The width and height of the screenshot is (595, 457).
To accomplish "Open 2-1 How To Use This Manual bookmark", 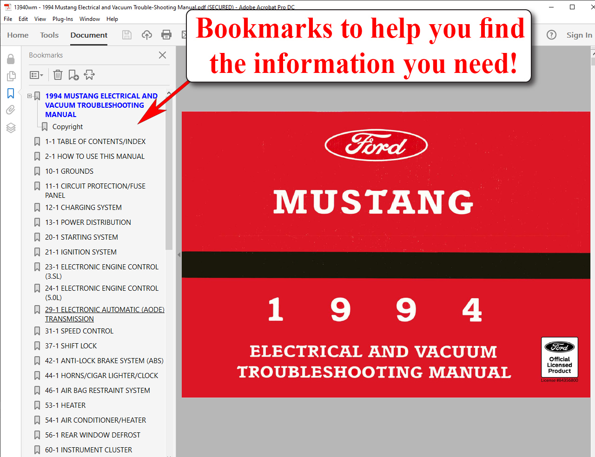I will (95, 156).
